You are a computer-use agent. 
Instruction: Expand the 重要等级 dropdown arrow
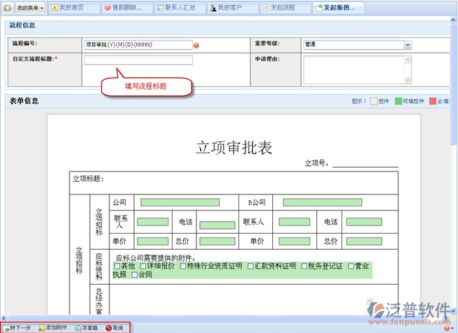pos(408,45)
